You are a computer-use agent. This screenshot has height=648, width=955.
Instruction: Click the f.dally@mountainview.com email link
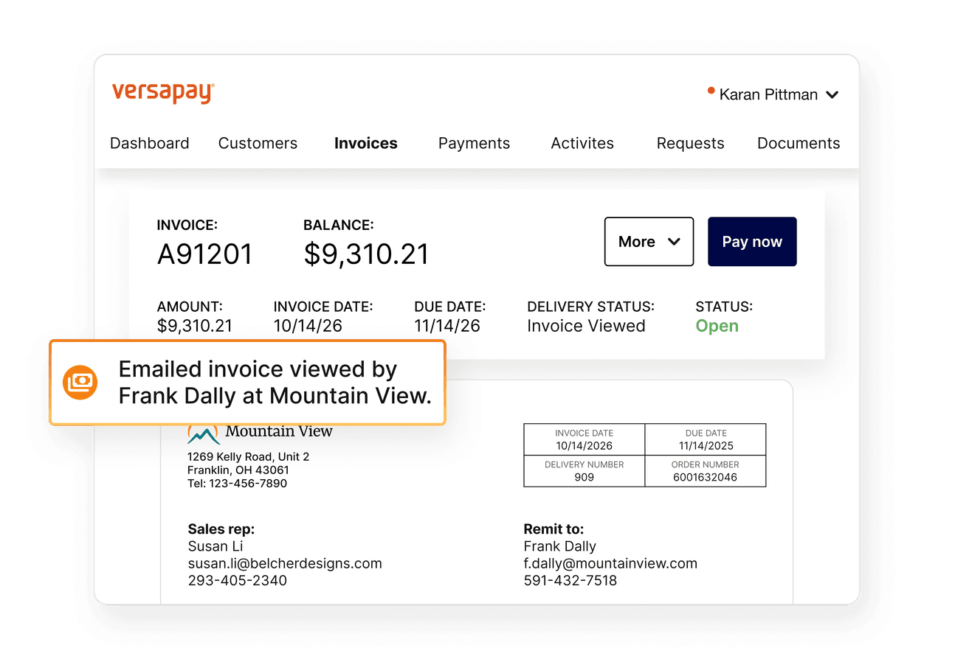(x=610, y=563)
